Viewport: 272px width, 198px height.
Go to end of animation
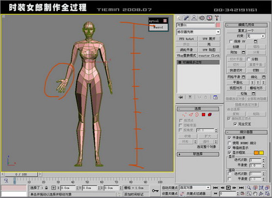241,188
